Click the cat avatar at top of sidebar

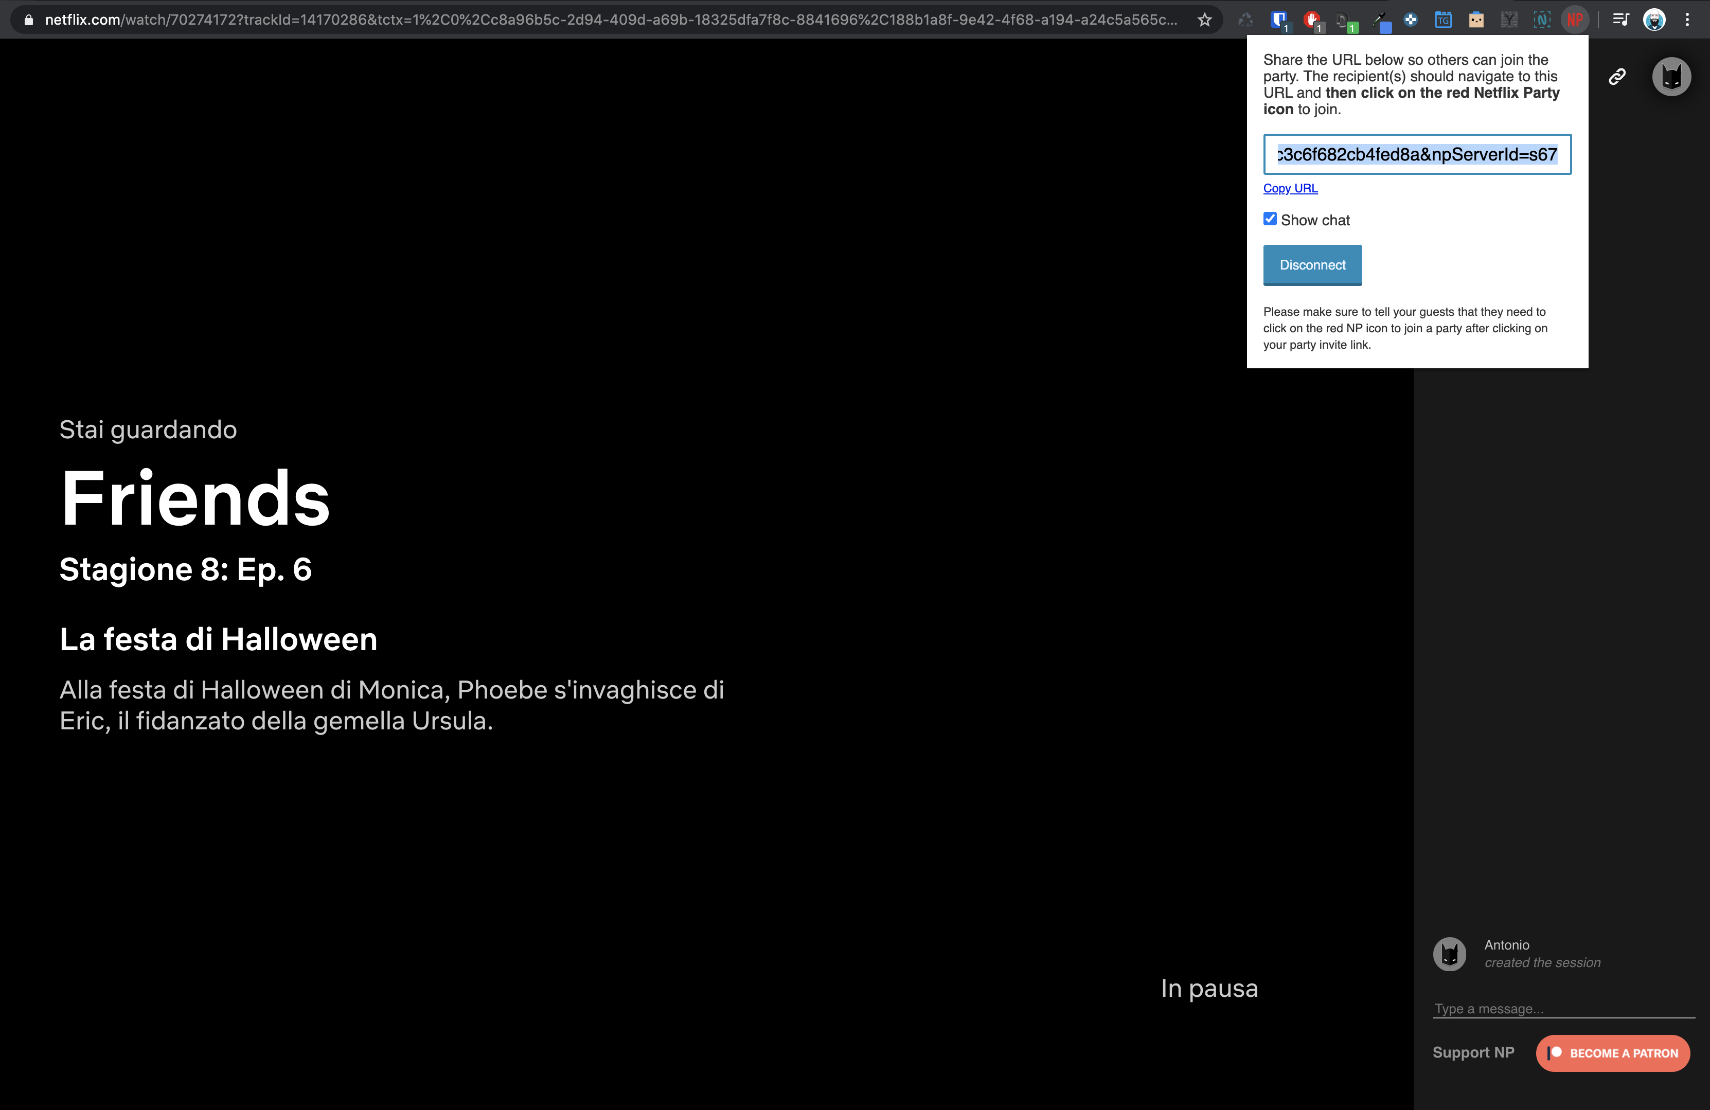pos(1671,77)
